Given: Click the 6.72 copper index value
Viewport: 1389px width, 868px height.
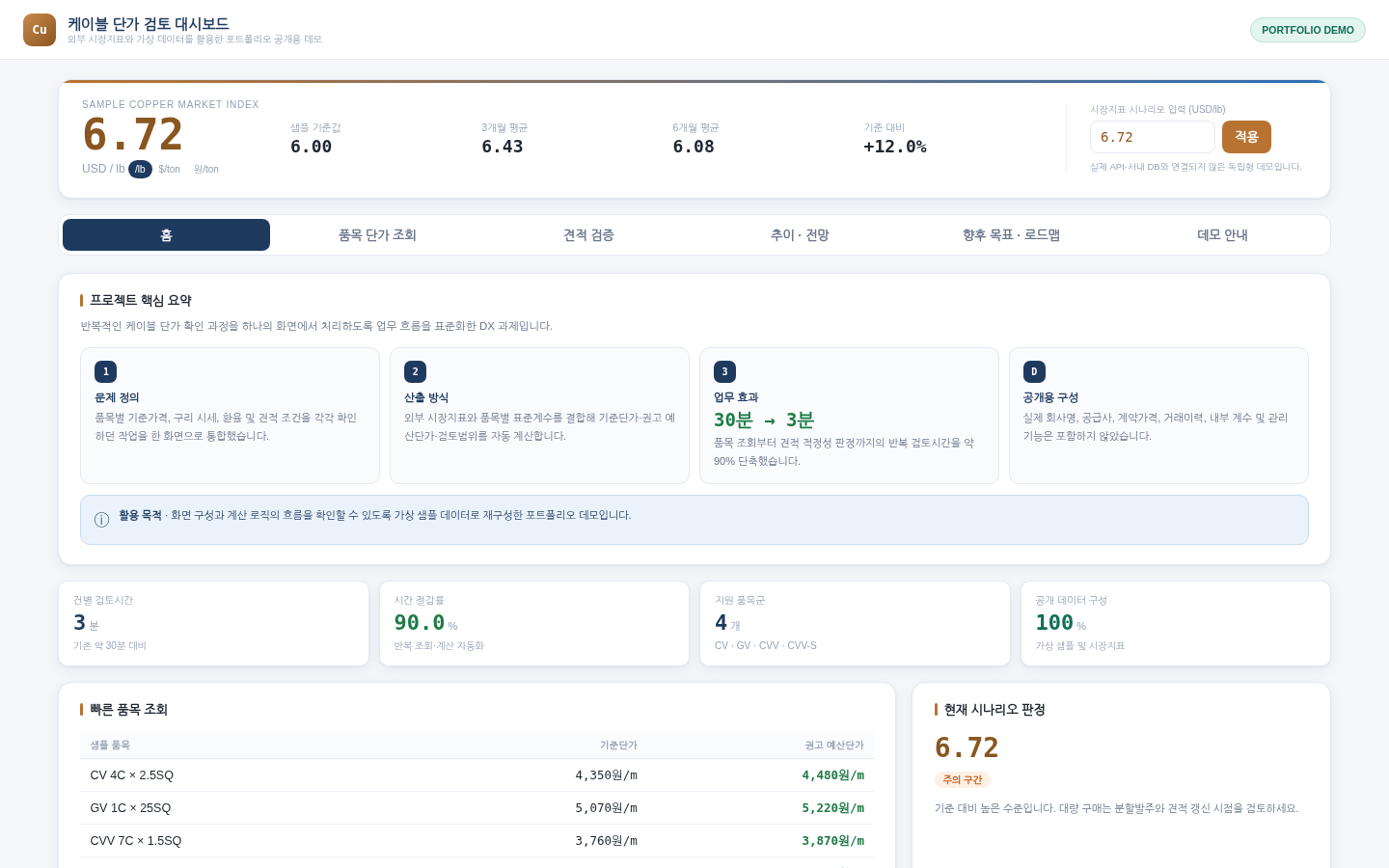Looking at the screenshot, I should click(133, 134).
